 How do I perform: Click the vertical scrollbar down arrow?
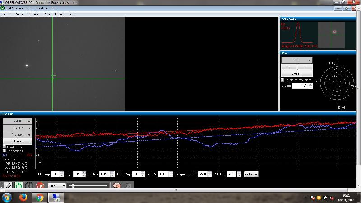point(359,185)
